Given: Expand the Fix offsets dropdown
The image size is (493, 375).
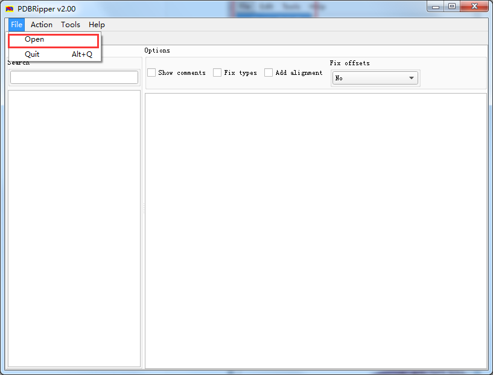Looking at the screenshot, I should point(375,78).
